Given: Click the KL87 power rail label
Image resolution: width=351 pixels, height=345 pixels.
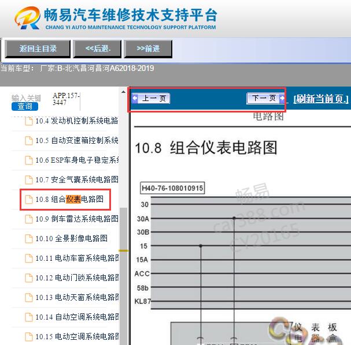Looking at the screenshot, I should 143,301.
